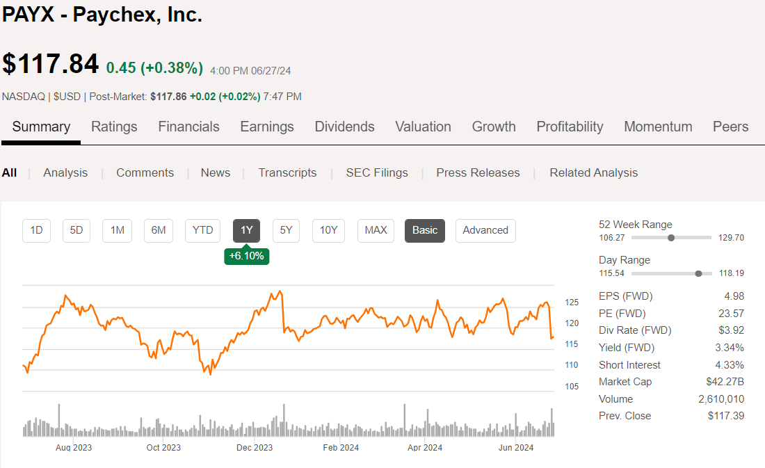Screen dimensions: 765x468
Task: Open the Dividends tab
Action: pyautogui.click(x=344, y=127)
